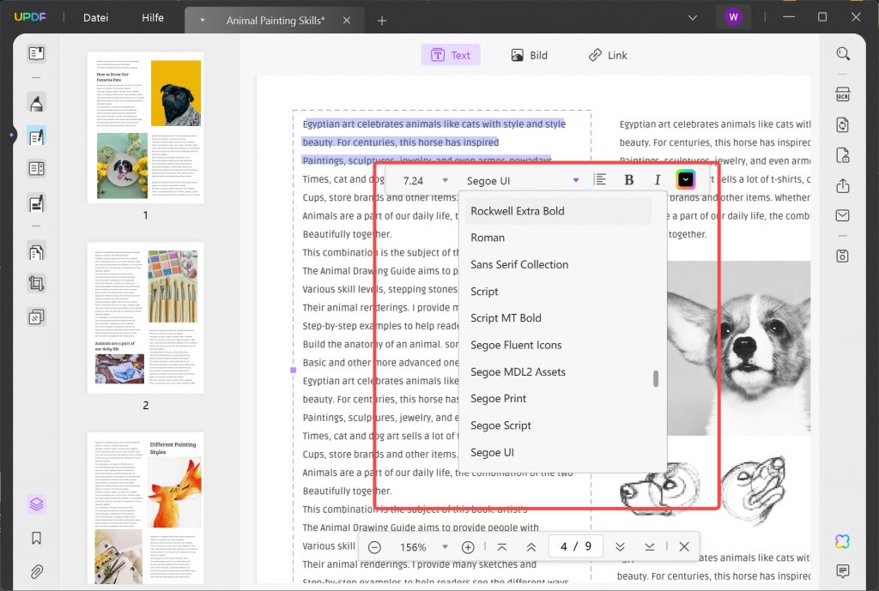Open the Attachments paperclip icon
The width and height of the screenshot is (879, 591).
click(x=36, y=572)
